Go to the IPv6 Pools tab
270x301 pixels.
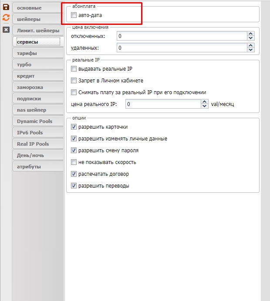click(37, 133)
